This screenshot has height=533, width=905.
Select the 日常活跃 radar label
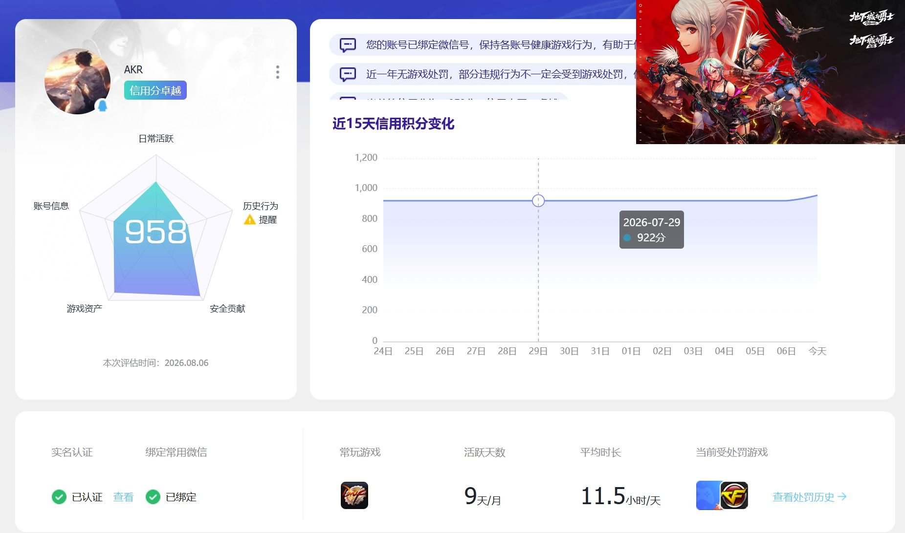point(156,139)
